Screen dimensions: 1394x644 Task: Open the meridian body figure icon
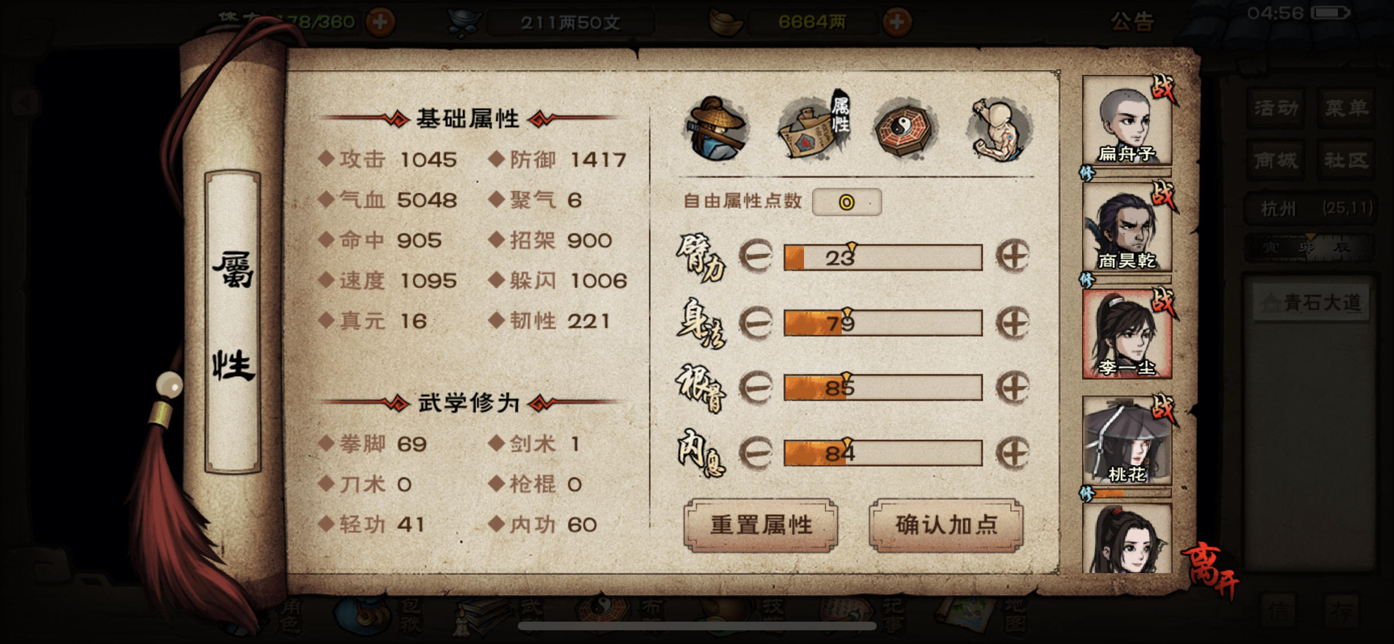1000,128
